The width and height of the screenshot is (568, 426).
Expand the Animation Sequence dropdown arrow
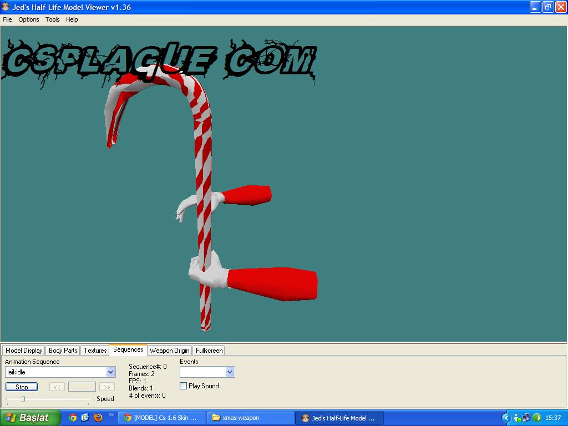click(110, 372)
